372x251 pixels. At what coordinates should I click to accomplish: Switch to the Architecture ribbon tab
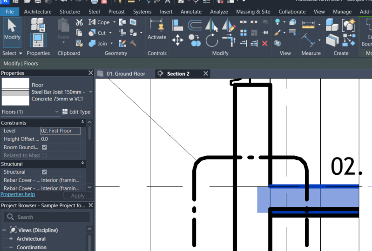click(38, 12)
